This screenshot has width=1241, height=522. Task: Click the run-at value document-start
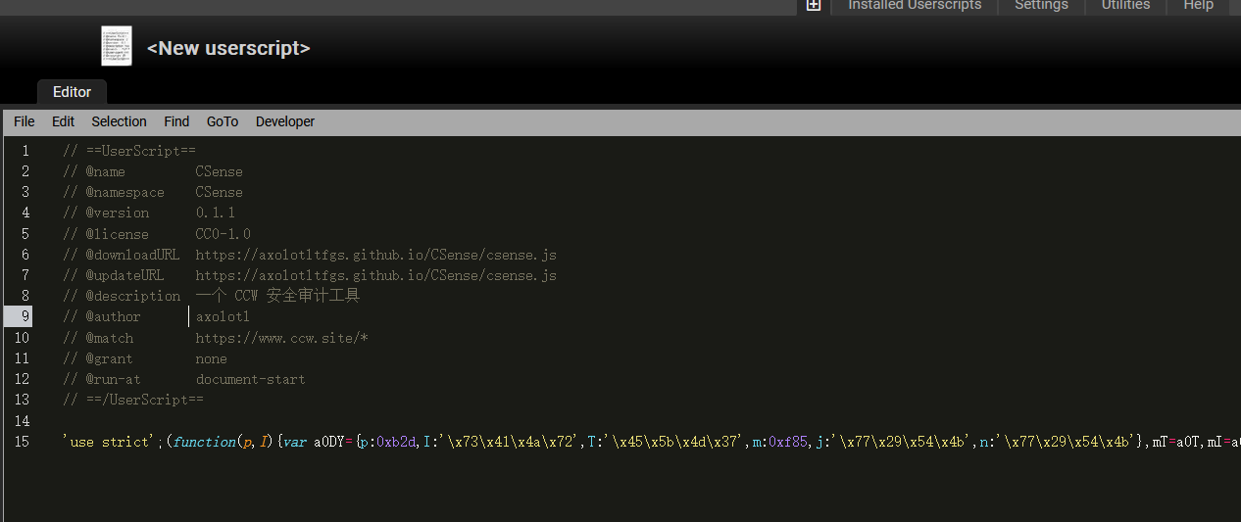coord(250,379)
